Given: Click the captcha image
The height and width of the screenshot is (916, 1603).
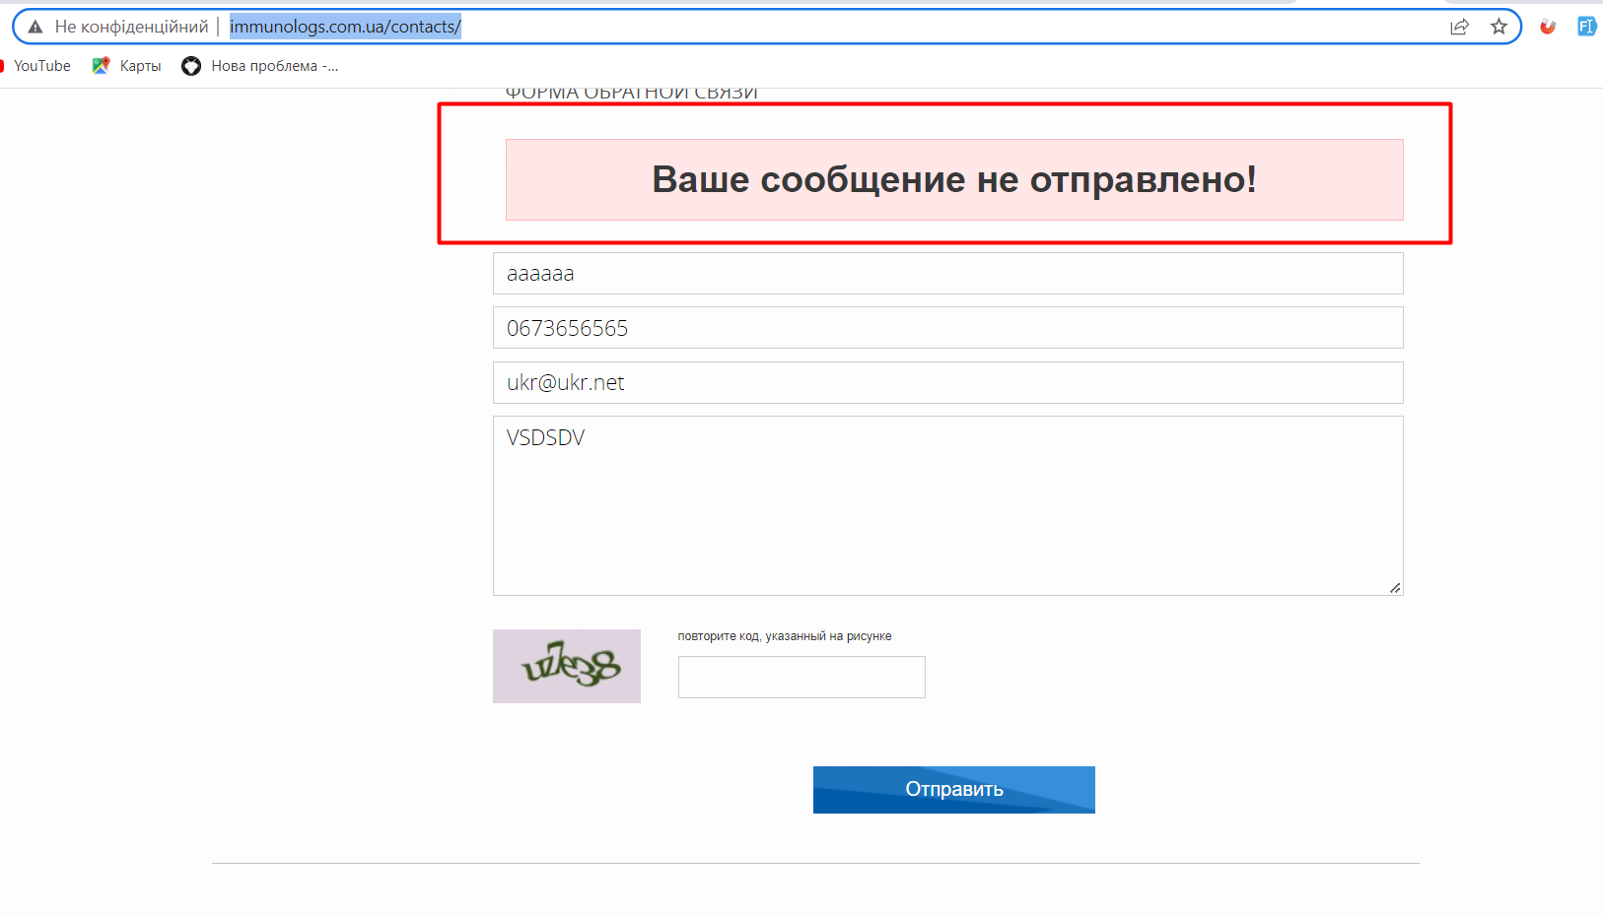Looking at the screenshot, I should pyautogui.click(x=567, y=666).
